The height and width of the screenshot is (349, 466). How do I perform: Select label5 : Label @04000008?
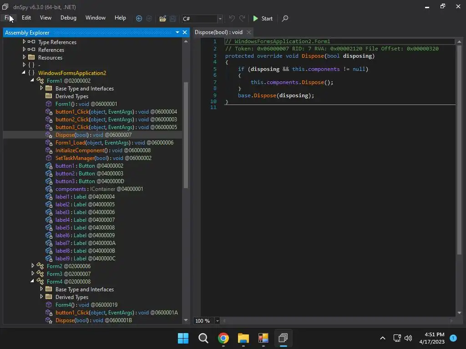tap(85, 228)
